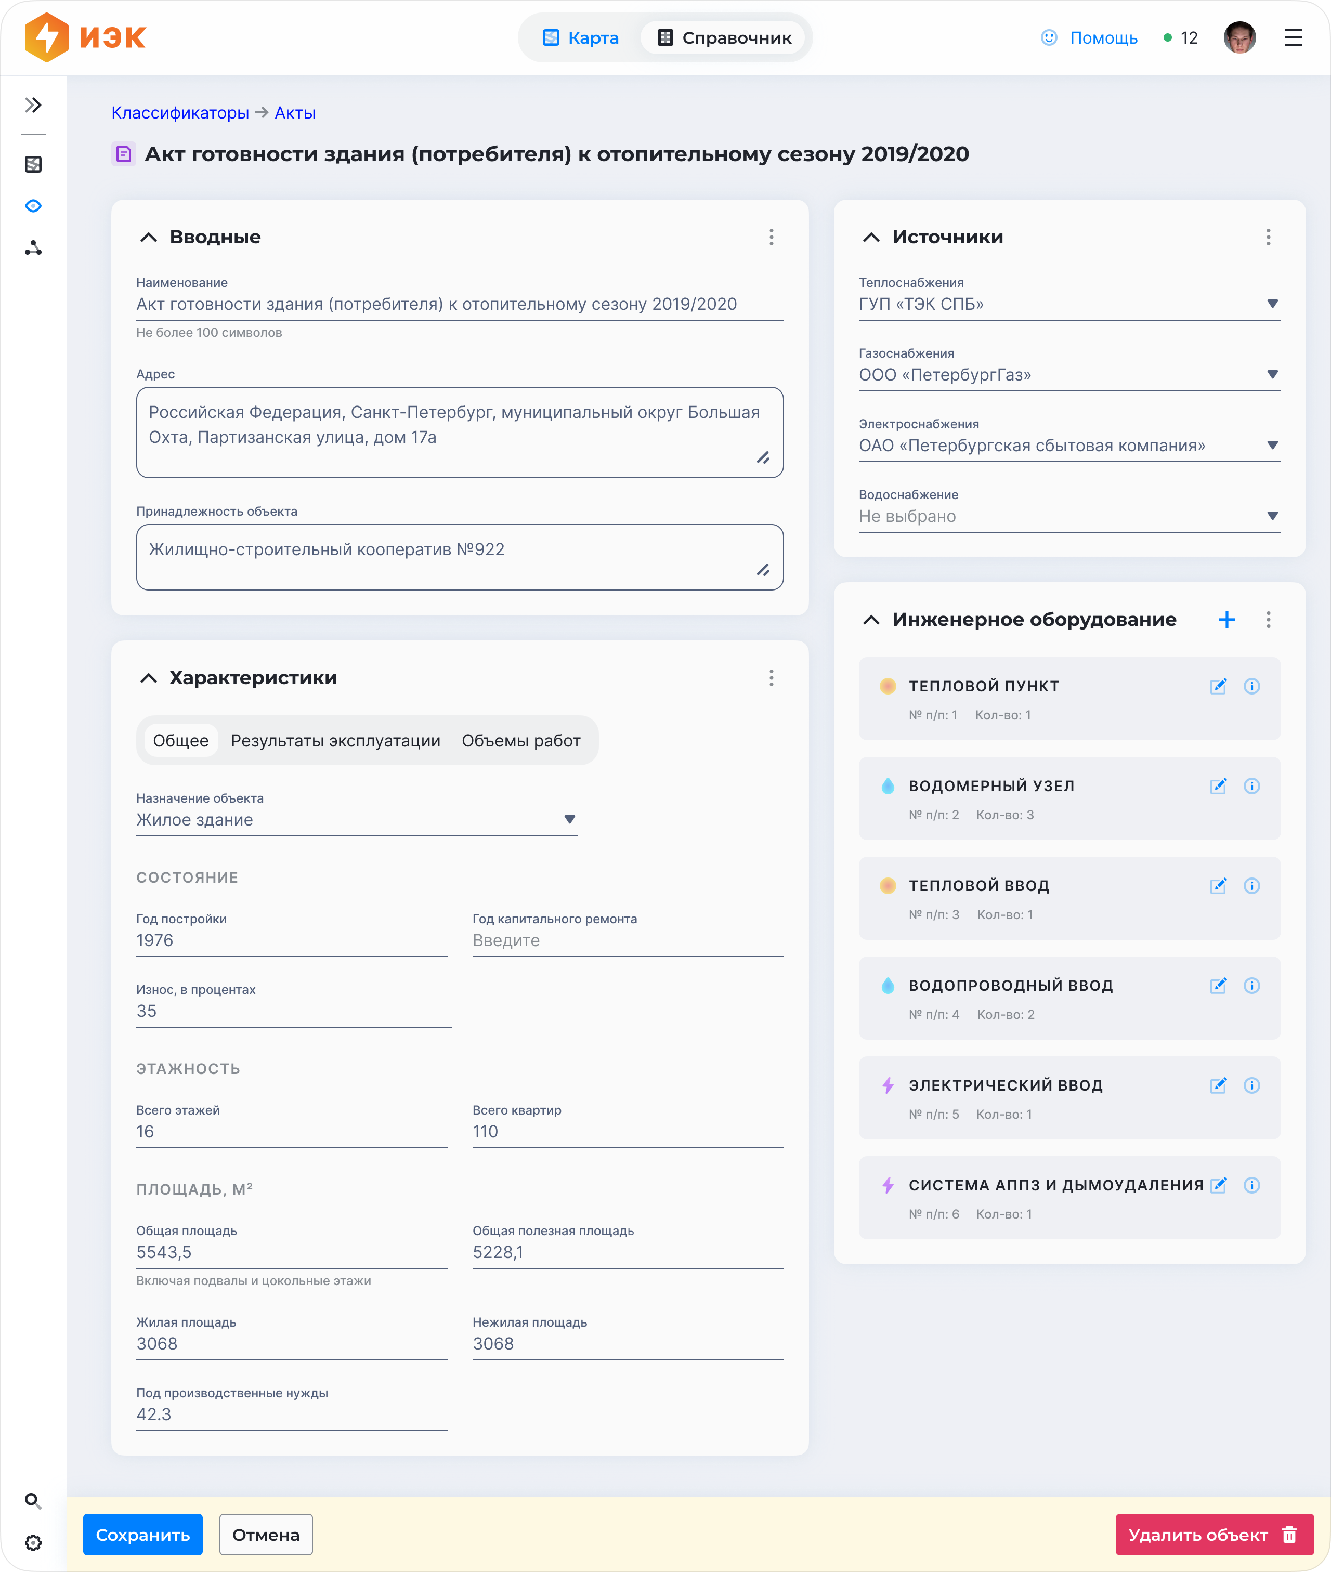Screen dimensions: 1331x1572
Task: Edit the Электрический ввод item
Action: (1218, 1085)
